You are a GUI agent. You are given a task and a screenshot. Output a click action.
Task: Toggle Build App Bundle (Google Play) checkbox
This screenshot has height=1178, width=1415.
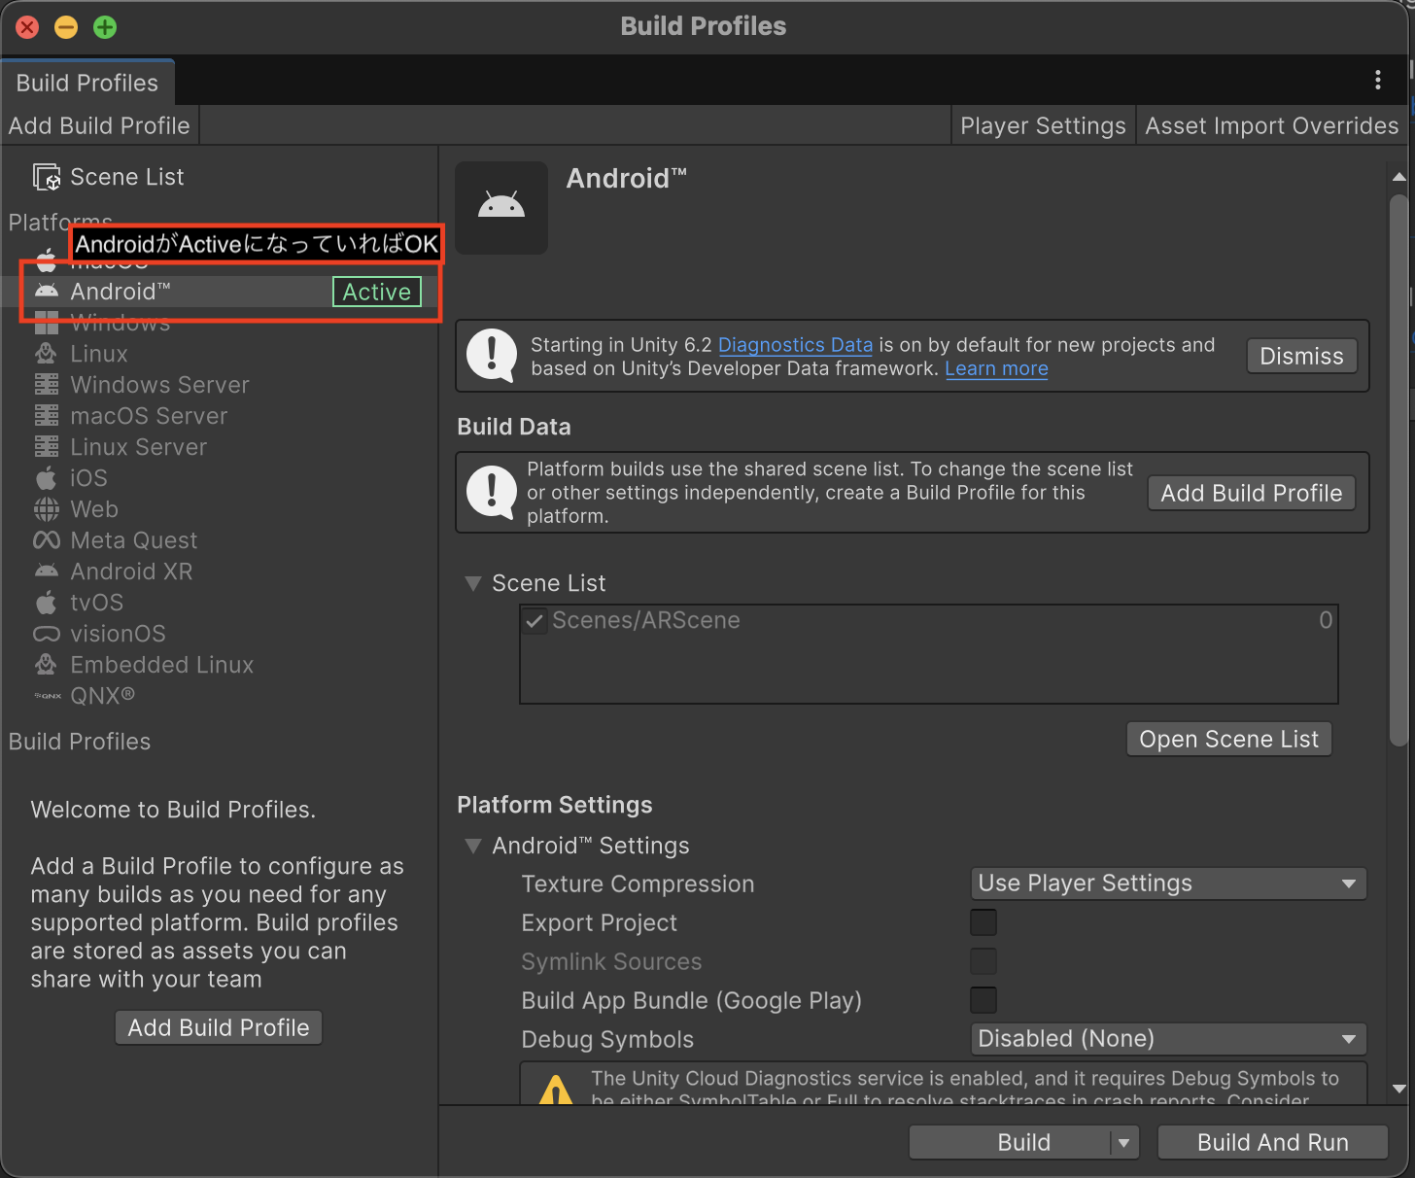point(983,1000)
